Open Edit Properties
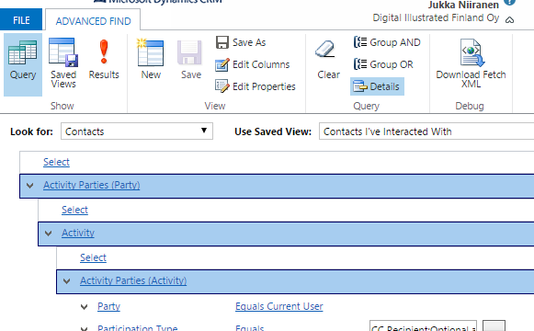The image size is (534, 331). pyautogui.click(x=256, y=86)
